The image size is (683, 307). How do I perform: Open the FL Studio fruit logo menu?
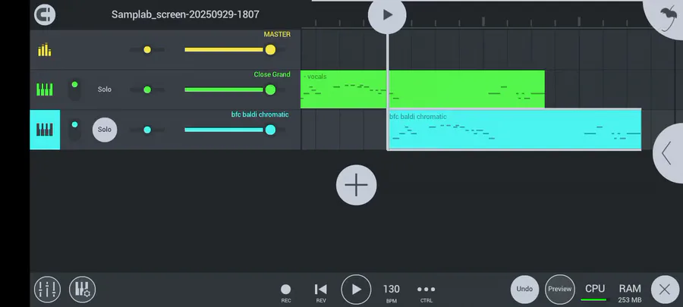pyautogui.click(x=666, y=17)
